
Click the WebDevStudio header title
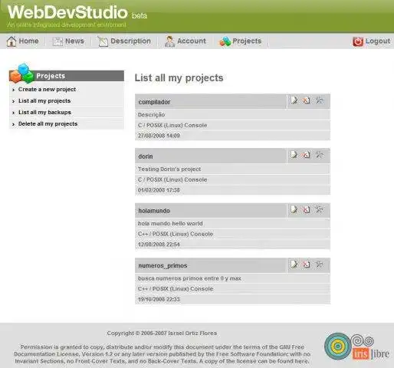coord(67,12)
